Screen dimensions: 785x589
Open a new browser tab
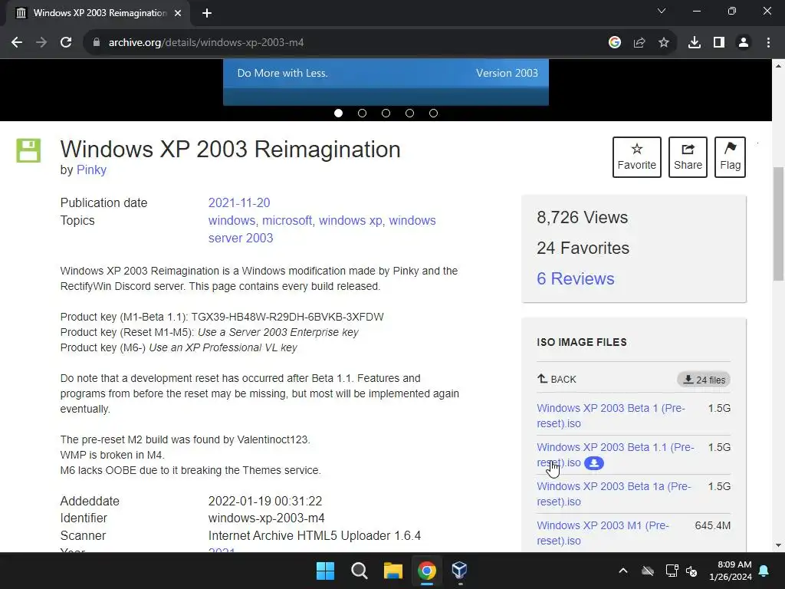pyautogui.click(x=207, y=13)
